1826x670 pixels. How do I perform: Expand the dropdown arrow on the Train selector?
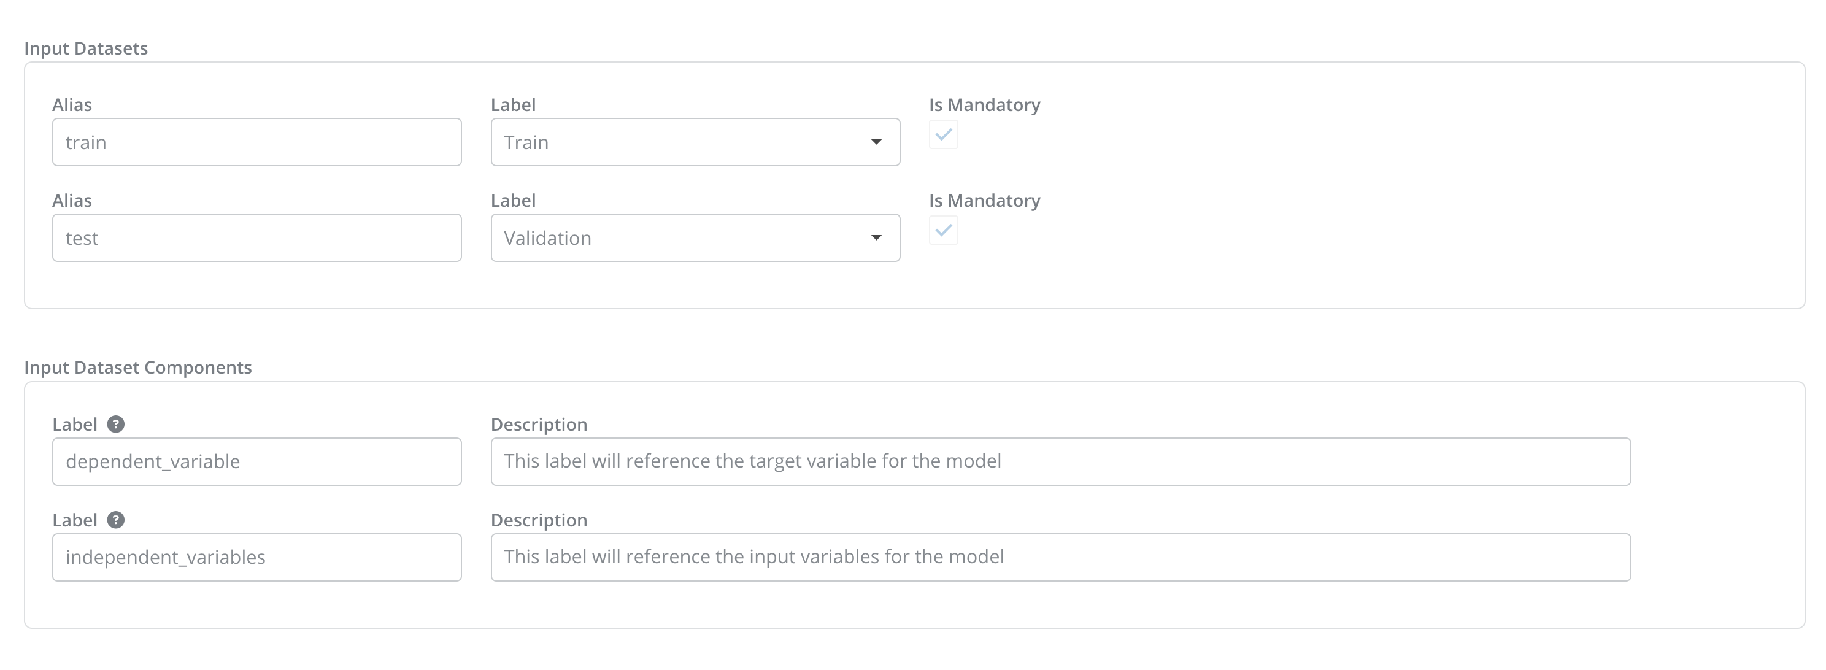(x=877, y=142)
